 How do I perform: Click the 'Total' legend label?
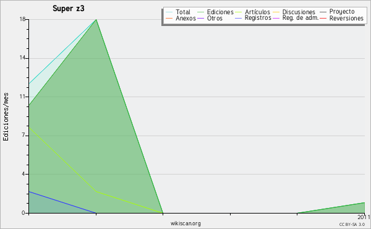click(183, 12)
